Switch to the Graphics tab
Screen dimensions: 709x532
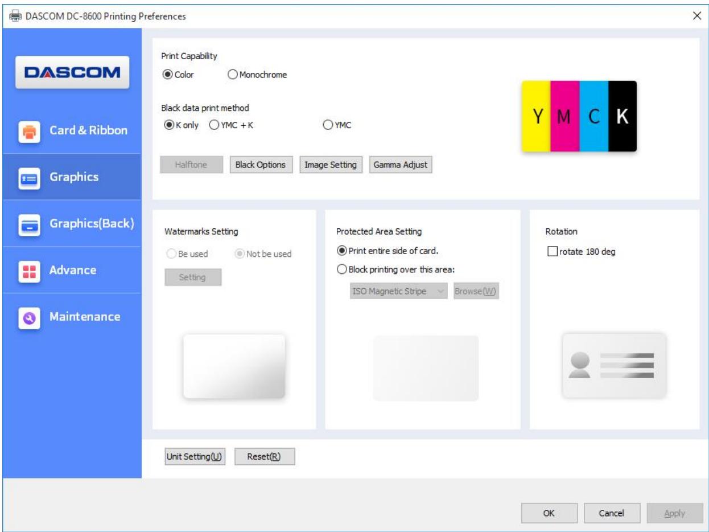(x=72, y=177)
